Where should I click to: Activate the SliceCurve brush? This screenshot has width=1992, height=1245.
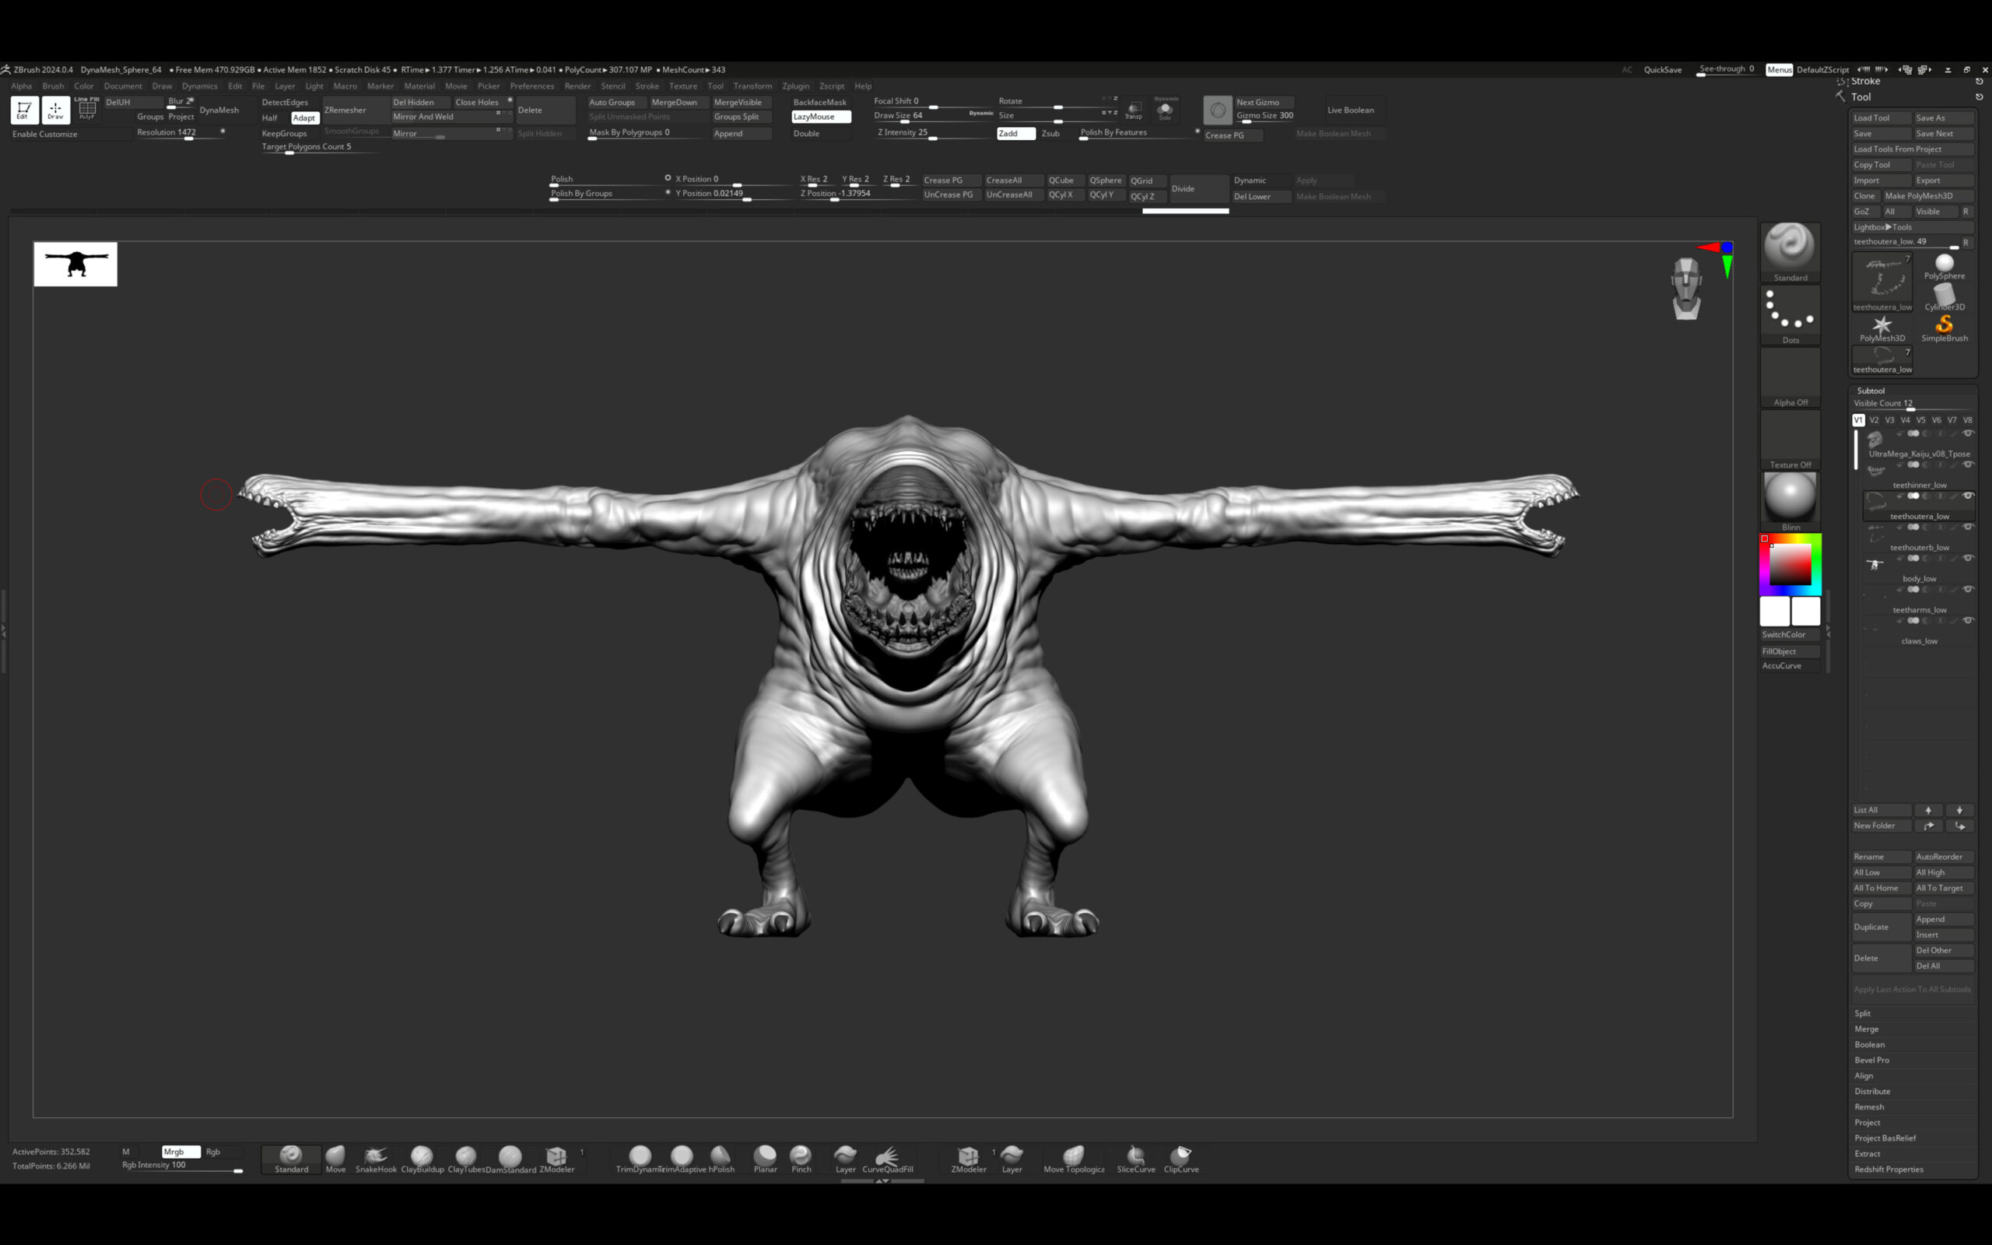(1135, 1158)
